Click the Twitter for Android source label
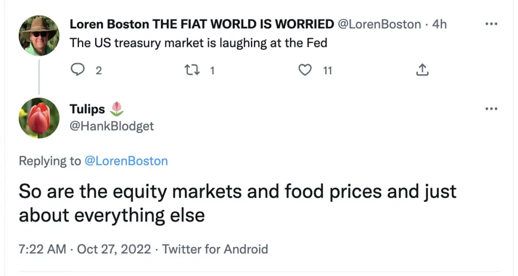The width and height of the screenshot is (518, 276). (x=215, y=249)
